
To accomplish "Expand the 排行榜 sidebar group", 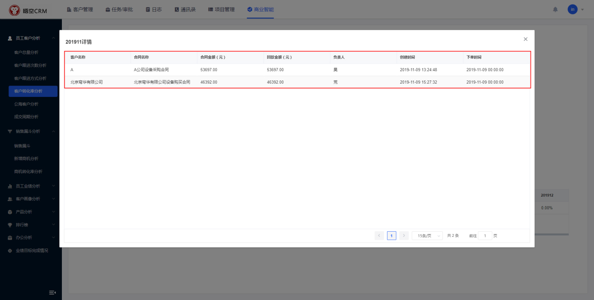I will (31, 225).
